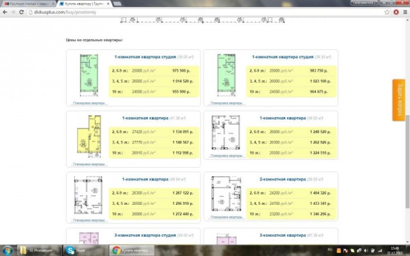This screenshot has height=256, width=410.
Task: Click 'Планировка квартиры' link under the 39.35 m² studio
Action: tap(226, 103)
